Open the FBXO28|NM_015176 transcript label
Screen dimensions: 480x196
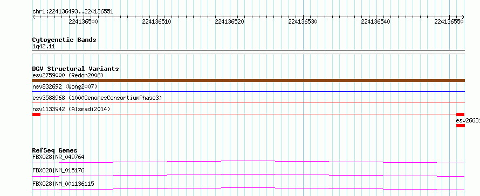[x=58, y=170]
